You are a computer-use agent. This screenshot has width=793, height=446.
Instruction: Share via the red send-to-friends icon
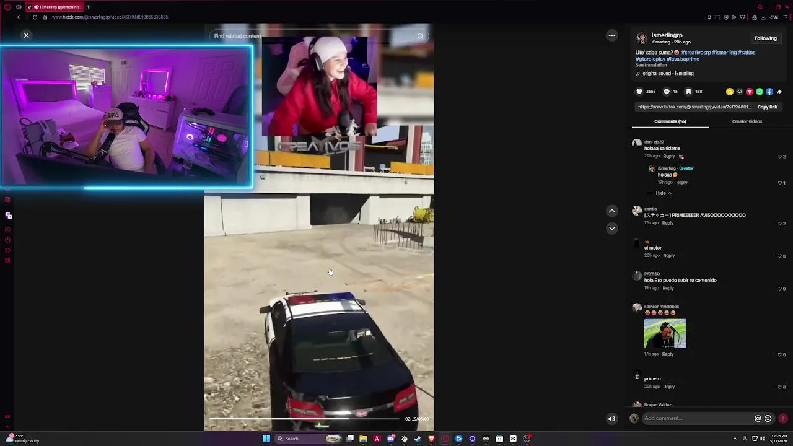click(x=750, y=92)
